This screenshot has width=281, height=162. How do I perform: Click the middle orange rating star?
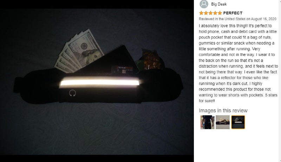[210, 13]
